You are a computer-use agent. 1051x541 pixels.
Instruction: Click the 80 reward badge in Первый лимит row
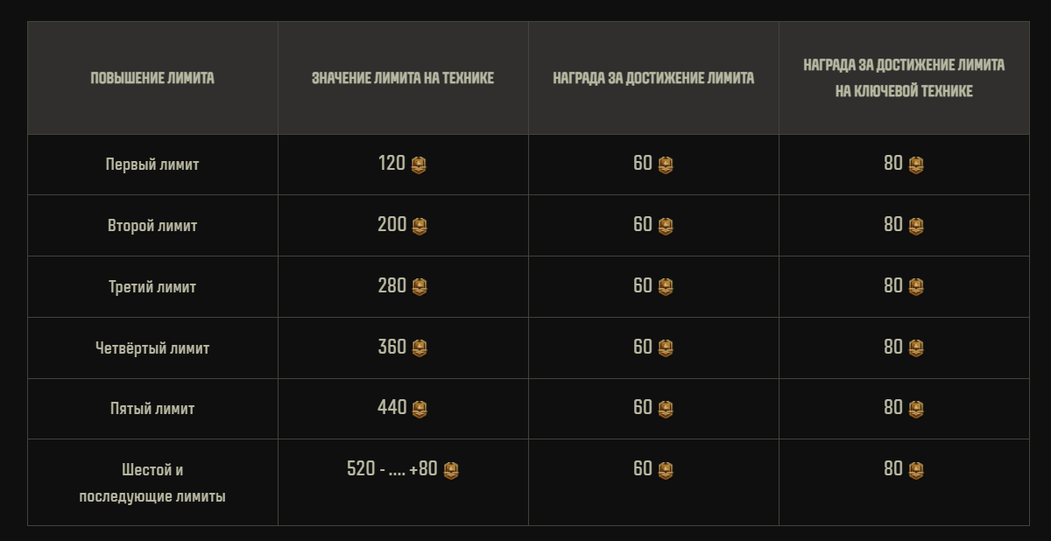click(x=916, y=165)
